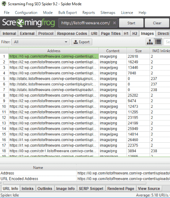Sort by the Content column header

[113, 51]
